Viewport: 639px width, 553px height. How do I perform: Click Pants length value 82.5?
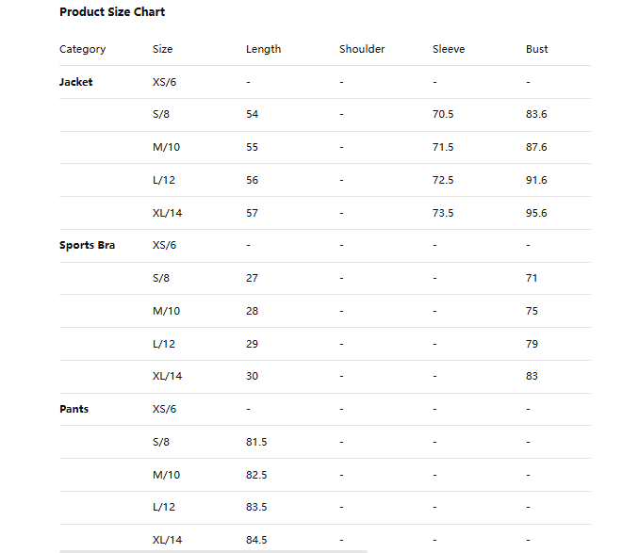point(256,475)
